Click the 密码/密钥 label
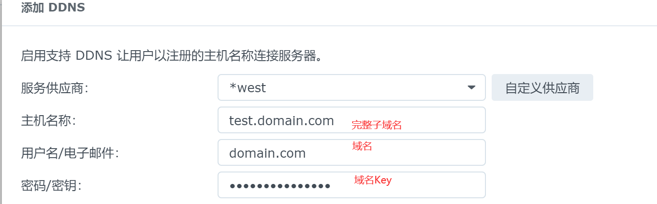This screenshot has height=204, width=657. (51, 185)
